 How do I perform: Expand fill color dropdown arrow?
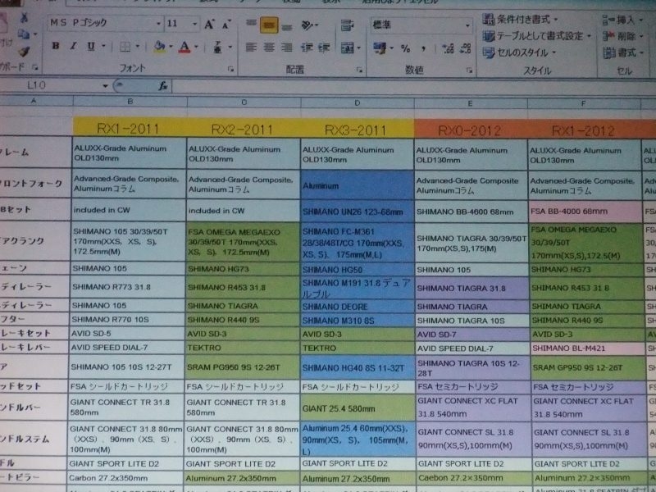click(171, 46)
